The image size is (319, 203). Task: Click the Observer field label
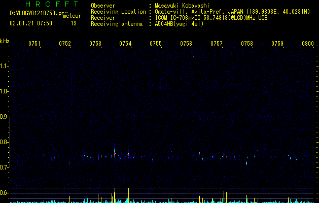tap(103, 6)
